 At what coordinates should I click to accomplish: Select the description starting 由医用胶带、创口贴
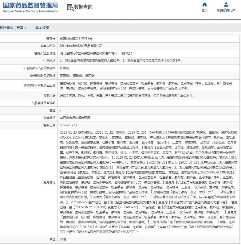pyautogui.click(x=146, y=85)
